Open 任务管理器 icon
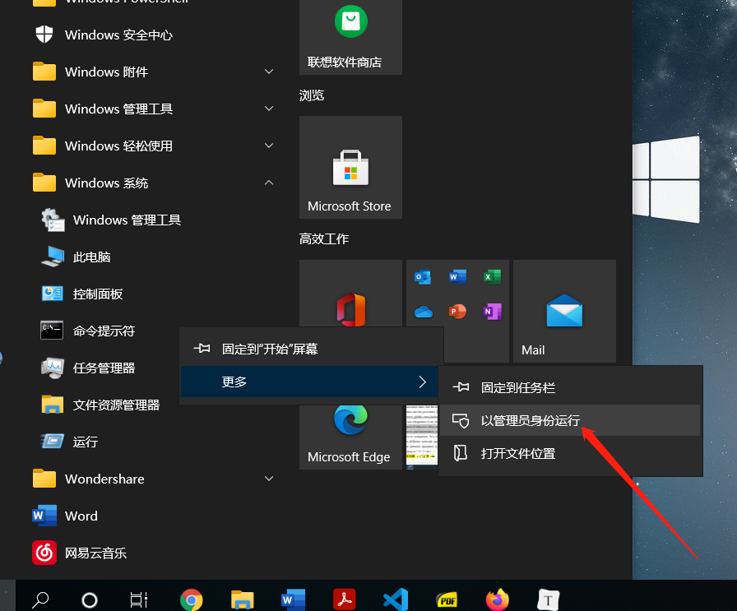The width and height of the screenshot is (737, 611). [53, 368]
